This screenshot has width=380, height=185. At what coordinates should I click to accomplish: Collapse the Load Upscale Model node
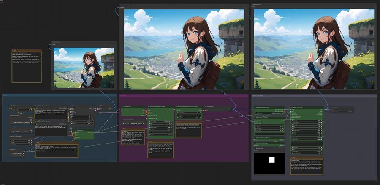coord(122,120)
